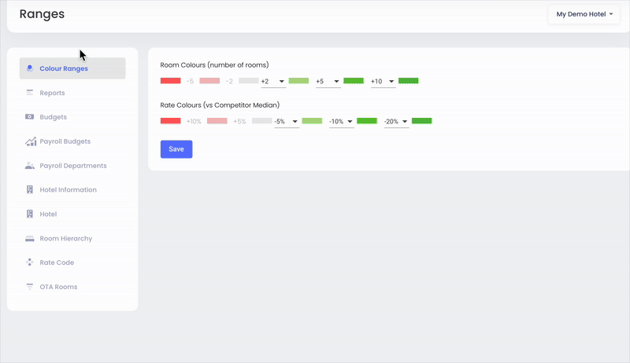Click the Payroll Departments people icon
The image size is (630, 363).
(x=30, y=166)
